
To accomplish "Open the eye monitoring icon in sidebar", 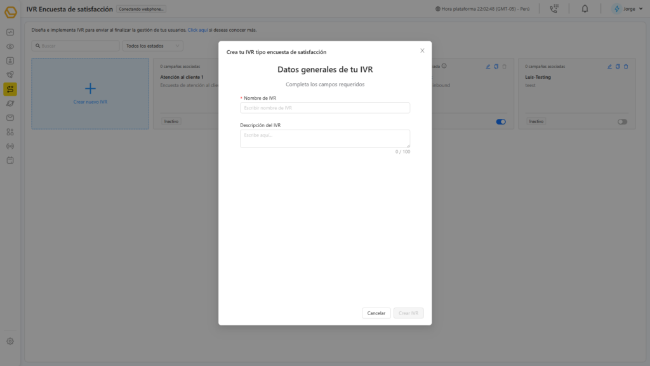I will point(10,46).
